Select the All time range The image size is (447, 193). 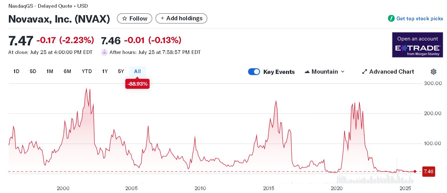click(x=138, y=71)
